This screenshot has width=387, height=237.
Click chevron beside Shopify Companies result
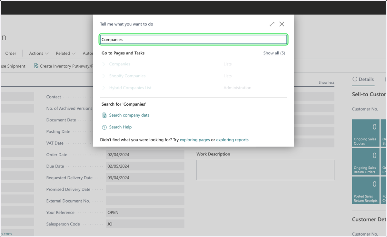104,76
